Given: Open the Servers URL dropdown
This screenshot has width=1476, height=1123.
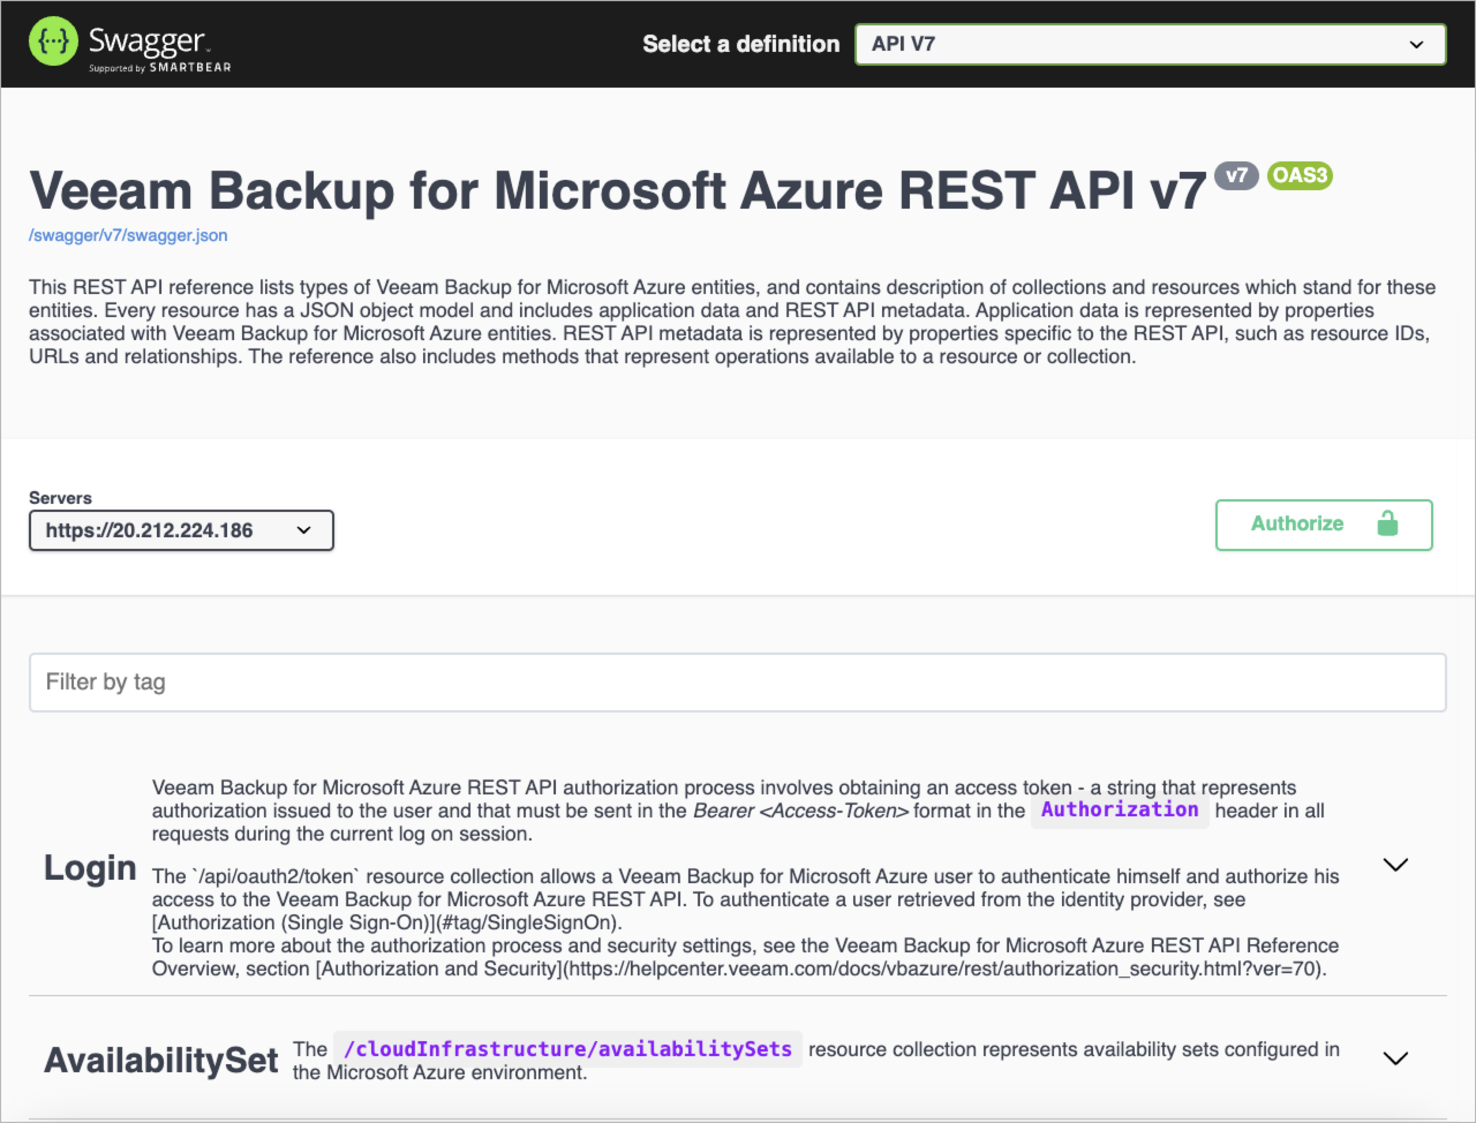Looking at the screenshot, I should point(181,530).
